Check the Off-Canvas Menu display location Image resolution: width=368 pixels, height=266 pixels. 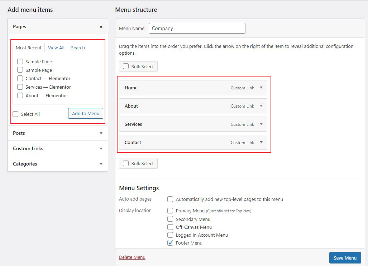[x=170, y=227]
